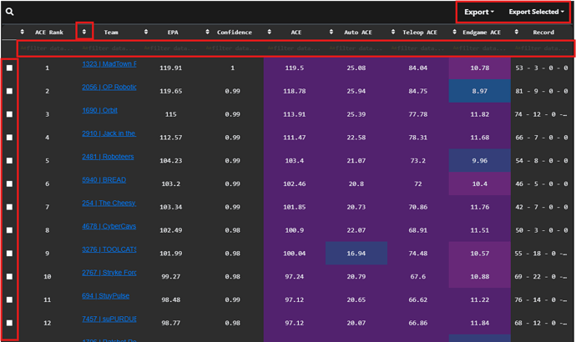Sort using arrows beside ACE header
576x342 pixels.
coord(270,32)
